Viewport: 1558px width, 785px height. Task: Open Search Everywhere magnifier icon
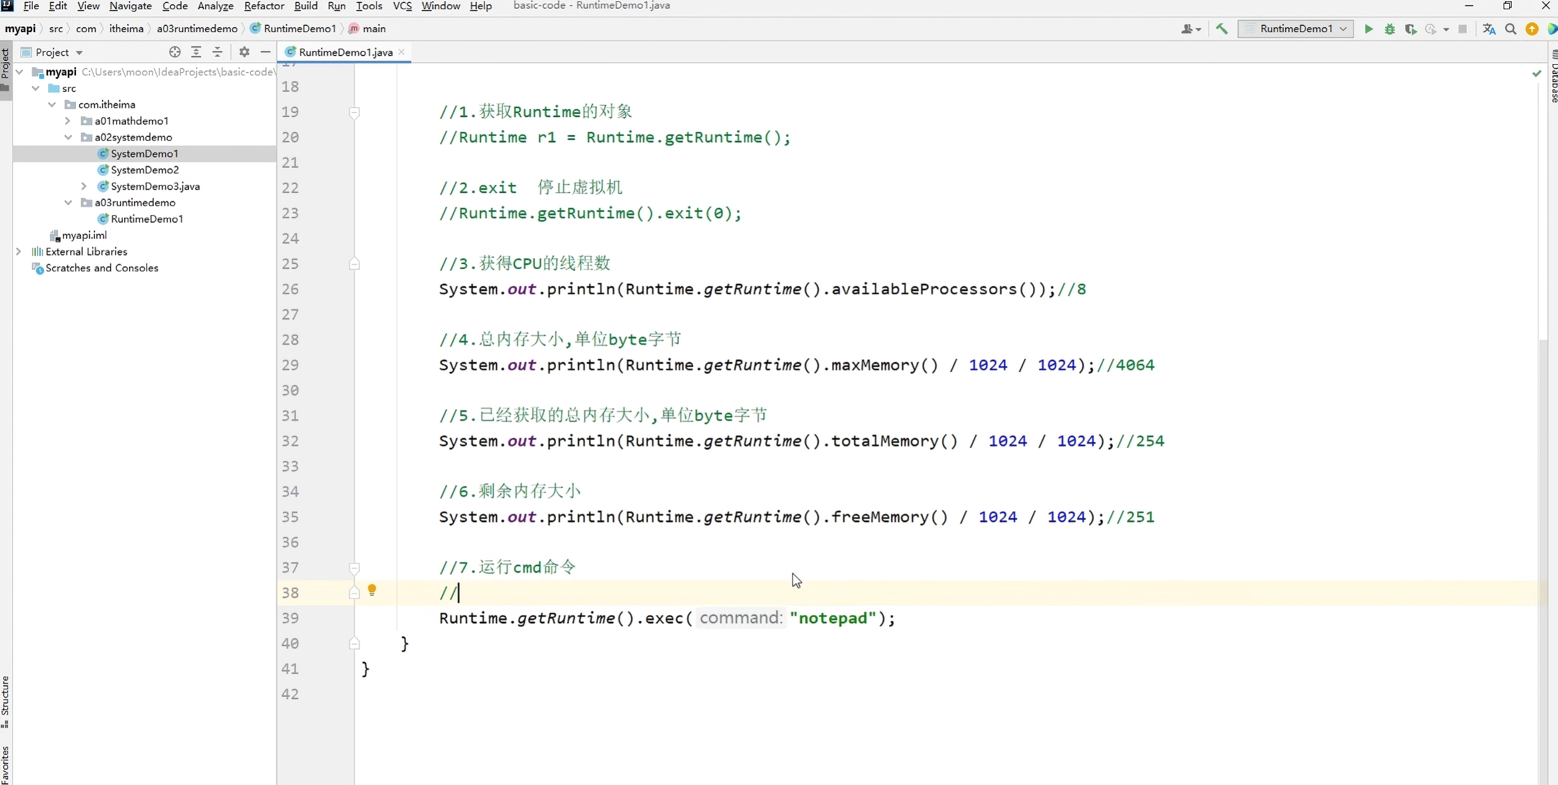(1510, 29)
